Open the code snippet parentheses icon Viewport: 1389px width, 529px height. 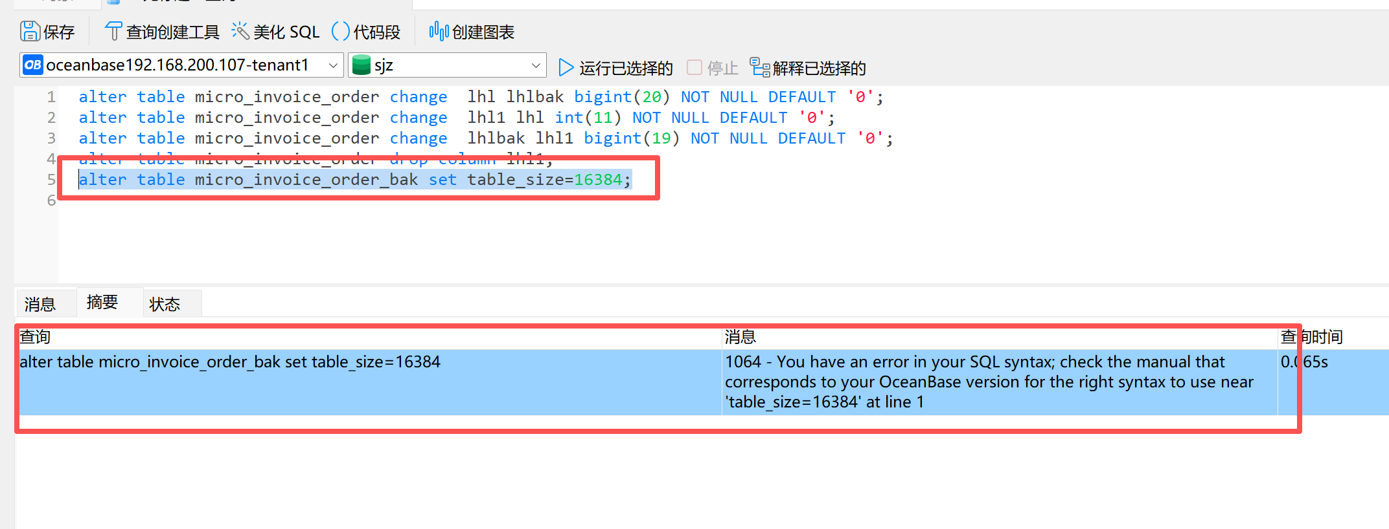(x=340, y=31)
